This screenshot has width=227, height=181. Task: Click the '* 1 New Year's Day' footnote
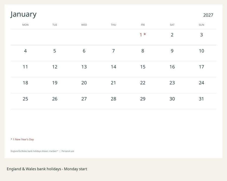(22, 140)
